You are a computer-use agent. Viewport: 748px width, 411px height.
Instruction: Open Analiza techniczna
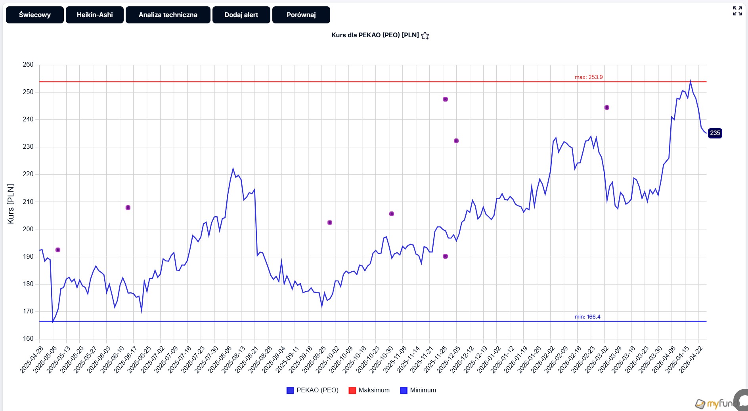168,15
